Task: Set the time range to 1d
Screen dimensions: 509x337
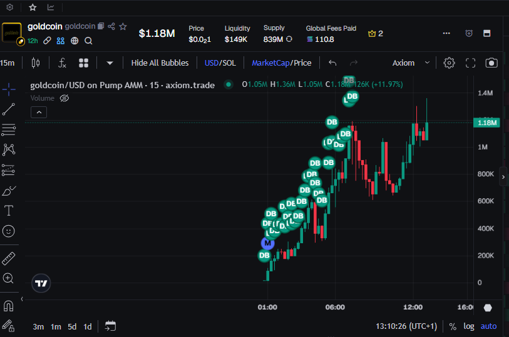Action: (87, 326)
